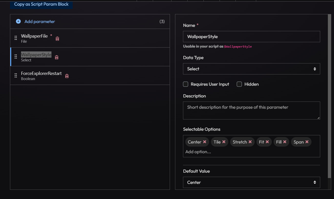This screenshot has height=199, width=334.
Task: Remove the Fit option chip
Action: tap(267, 142)
